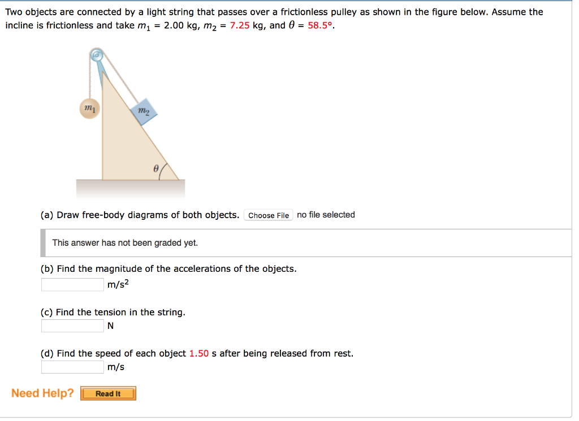Image resolution: width=579 pixels, height=421 pixels.
Task: Click the m/s² unit label in part (b)
Action: tap(117, 285)
